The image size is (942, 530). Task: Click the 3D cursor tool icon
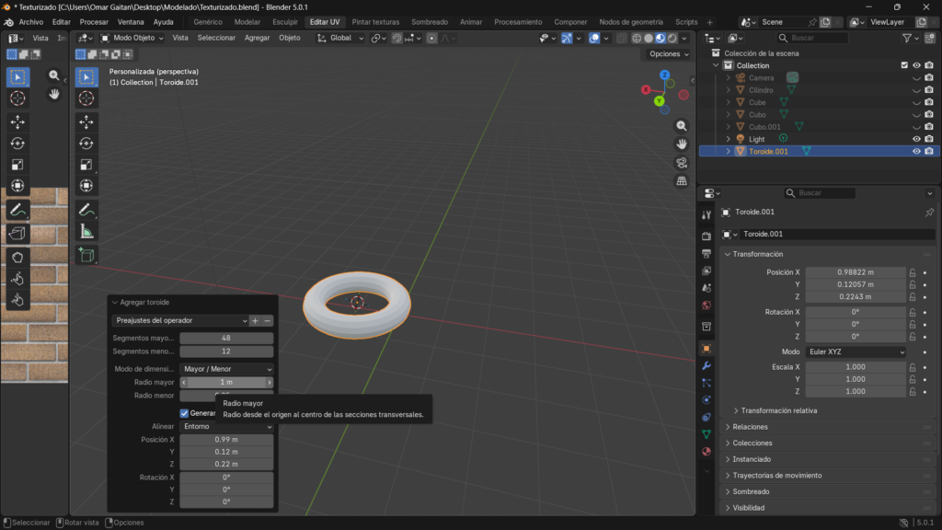click(86, 98)
